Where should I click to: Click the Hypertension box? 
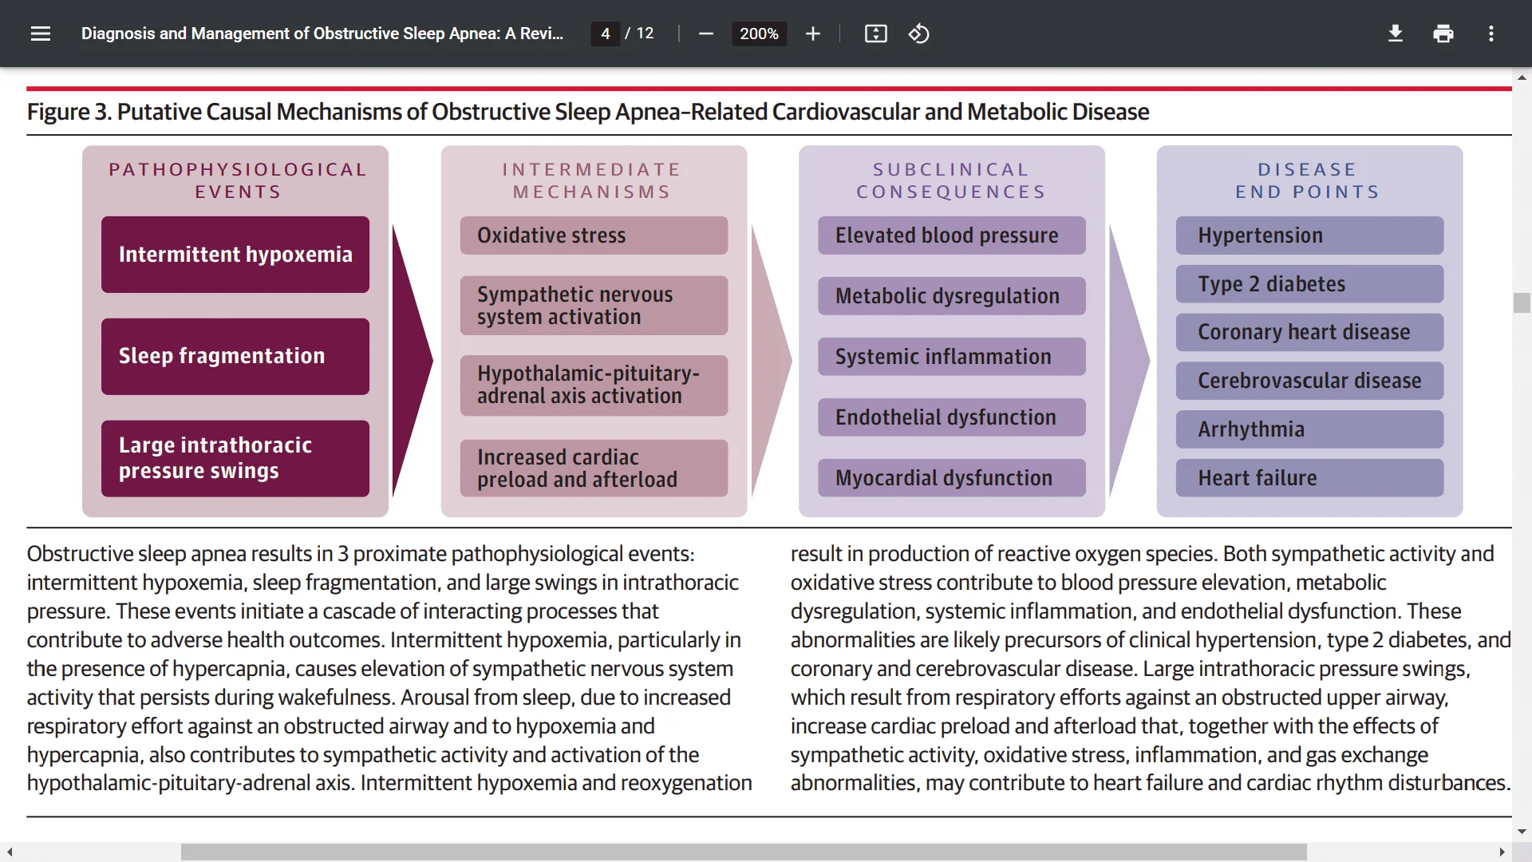(1309, 235)
